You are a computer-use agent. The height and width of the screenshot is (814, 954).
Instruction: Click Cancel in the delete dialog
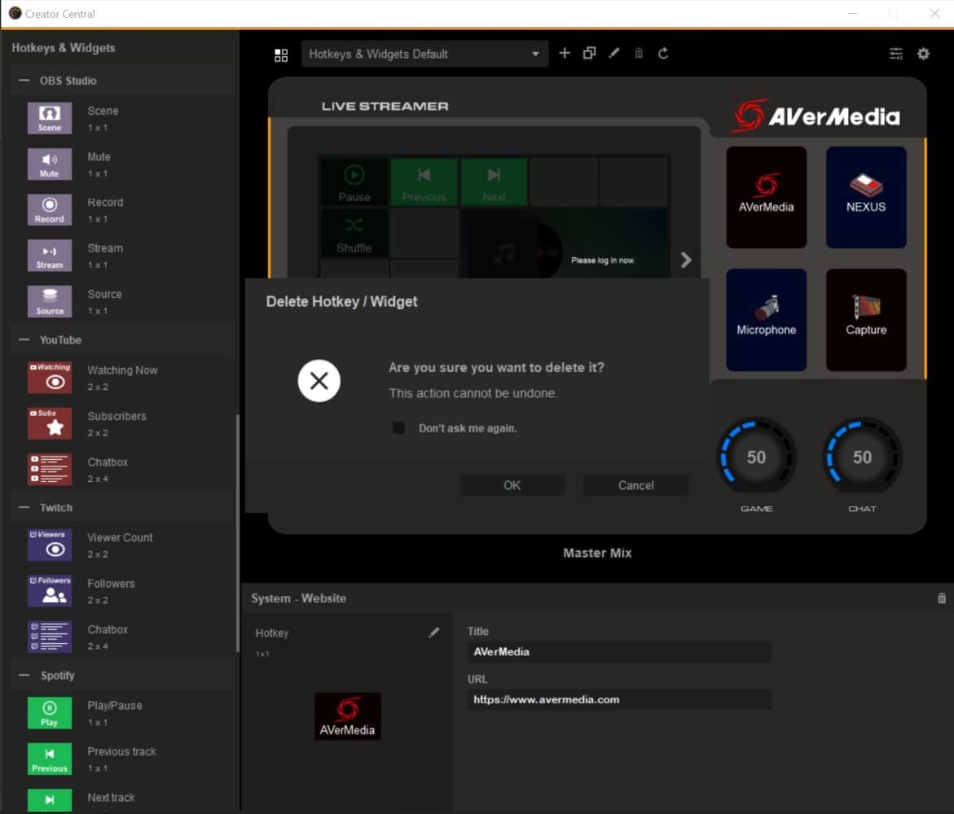click(635, 485)
